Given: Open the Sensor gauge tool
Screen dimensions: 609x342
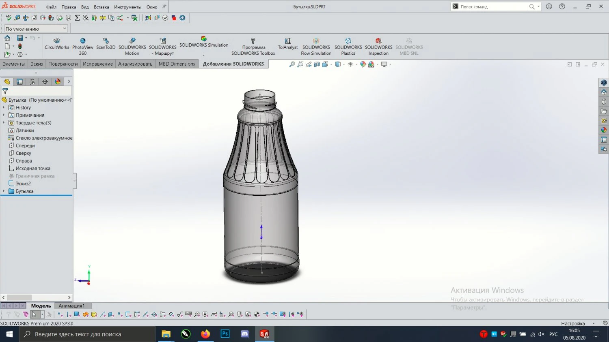Looking at the screenshot, I should click(x=43, y=18).
